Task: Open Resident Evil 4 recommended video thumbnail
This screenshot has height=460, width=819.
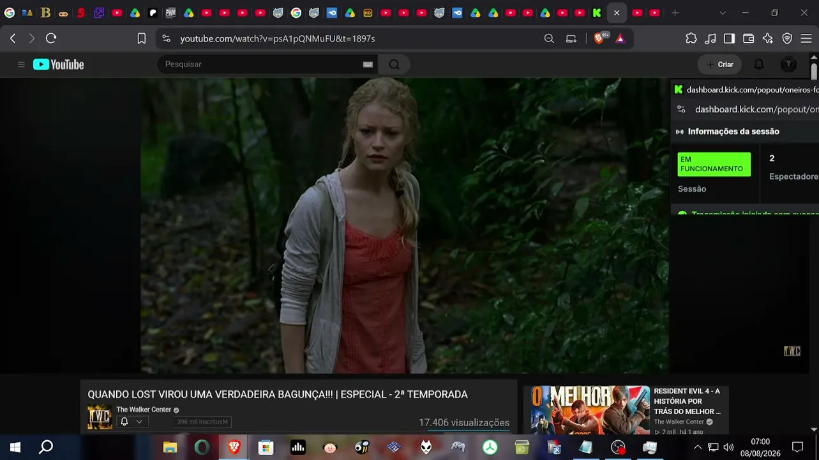Action: pyautogui.click(x=586, y=410)
